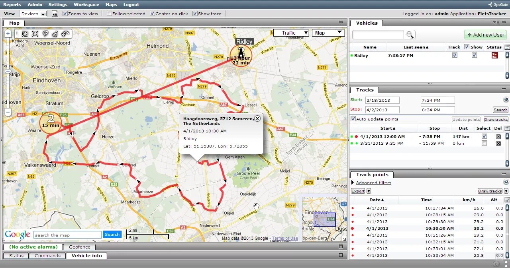This screenshot has width=510, height=268.
Task: Open the Tracks table column chooser icon
Action: pos(507,128)
